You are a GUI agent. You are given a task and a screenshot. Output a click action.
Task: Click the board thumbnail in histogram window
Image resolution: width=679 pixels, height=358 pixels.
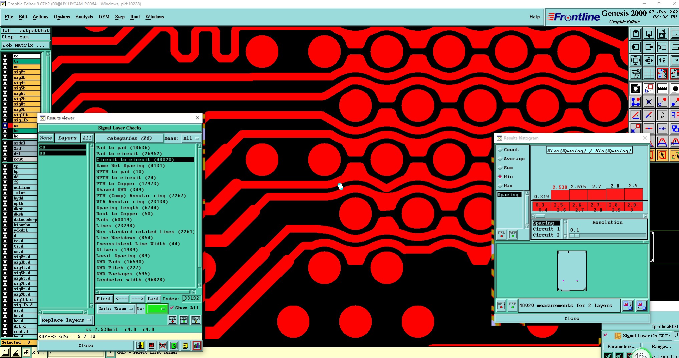click(572, 271)
